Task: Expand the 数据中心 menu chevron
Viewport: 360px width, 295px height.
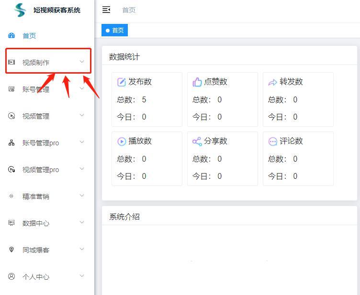Action: (82, 222)
